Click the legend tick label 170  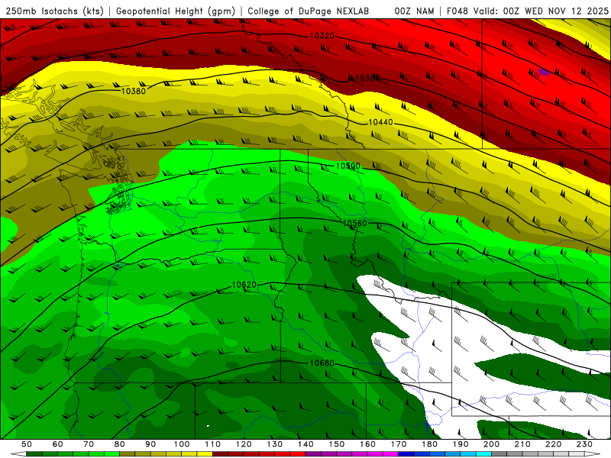(x=399, y=444)
